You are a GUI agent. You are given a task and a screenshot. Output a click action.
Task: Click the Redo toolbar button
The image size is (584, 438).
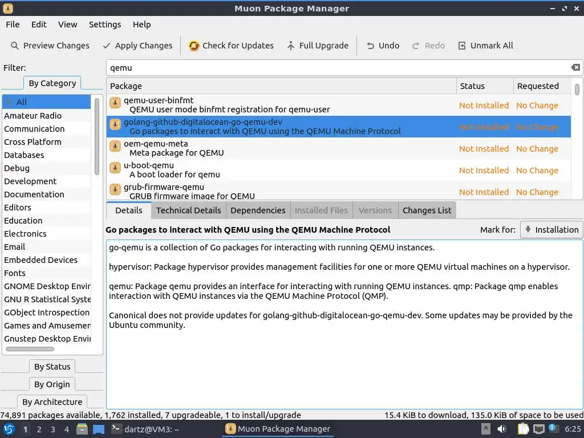tap(428, 46)
